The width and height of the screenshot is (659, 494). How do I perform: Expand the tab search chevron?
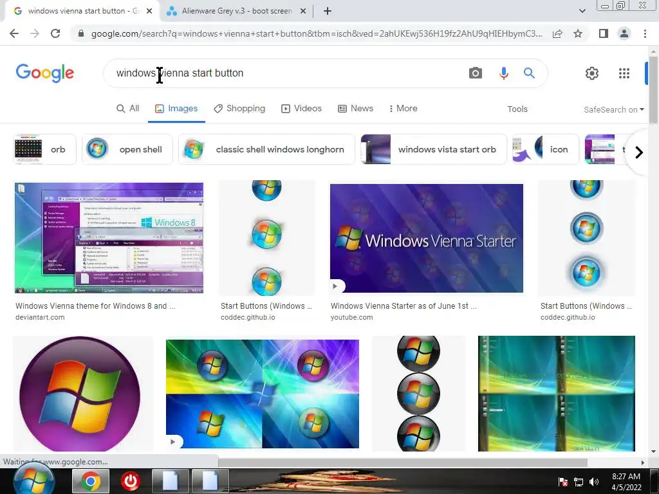582,11
